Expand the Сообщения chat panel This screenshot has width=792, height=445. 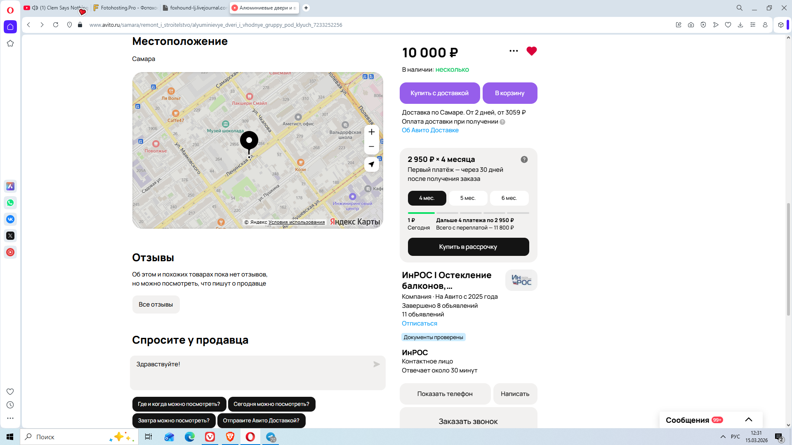point(748,420)
